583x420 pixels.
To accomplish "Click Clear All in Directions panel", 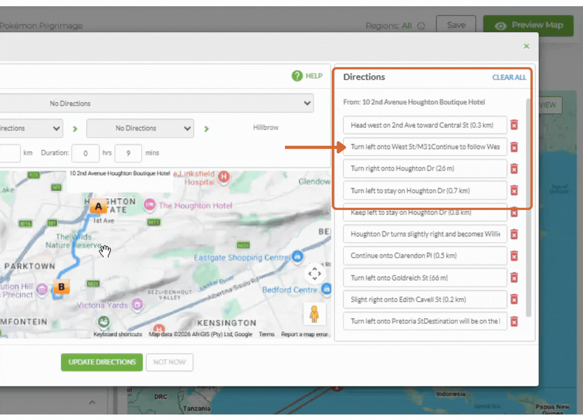I will (509, 77).
